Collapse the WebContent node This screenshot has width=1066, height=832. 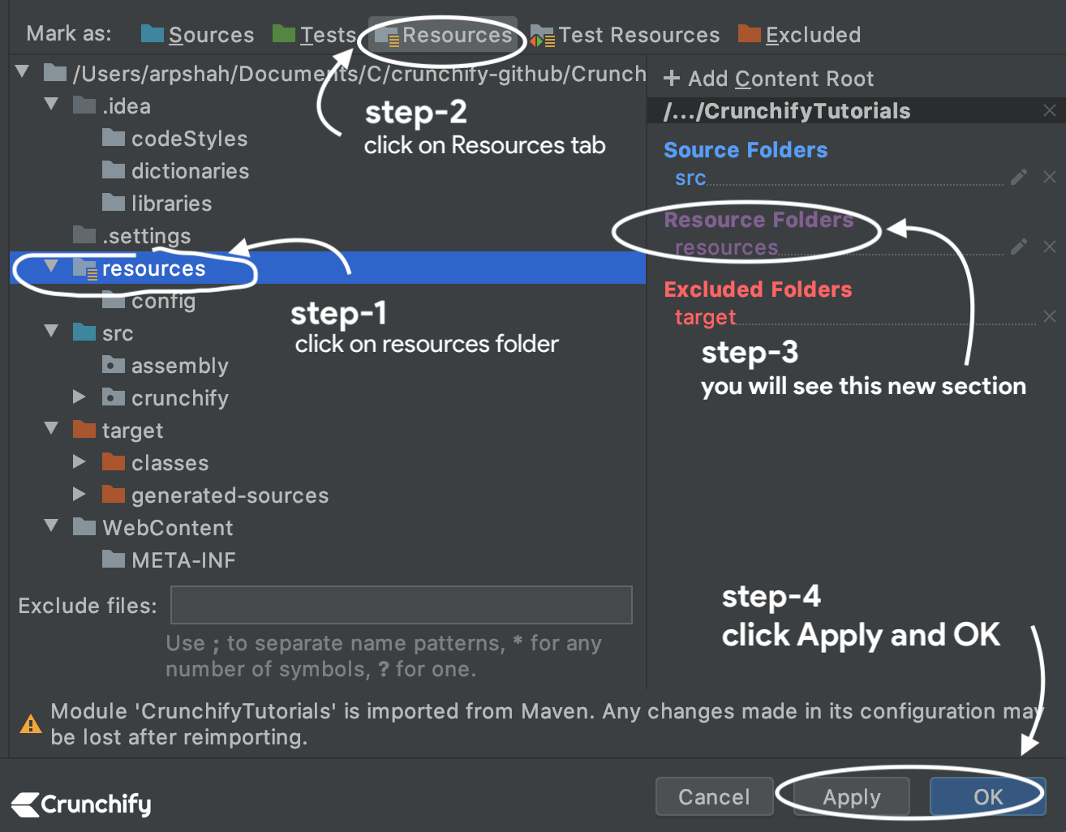pyautogui.click(x=51, y=525)
